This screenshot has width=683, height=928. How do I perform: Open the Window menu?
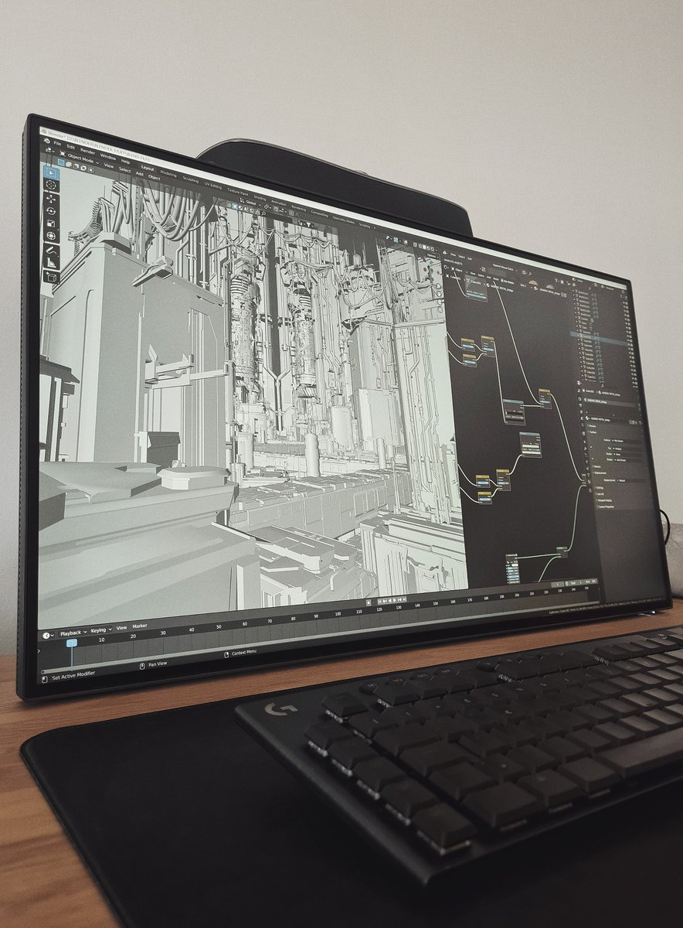(108, 156)
